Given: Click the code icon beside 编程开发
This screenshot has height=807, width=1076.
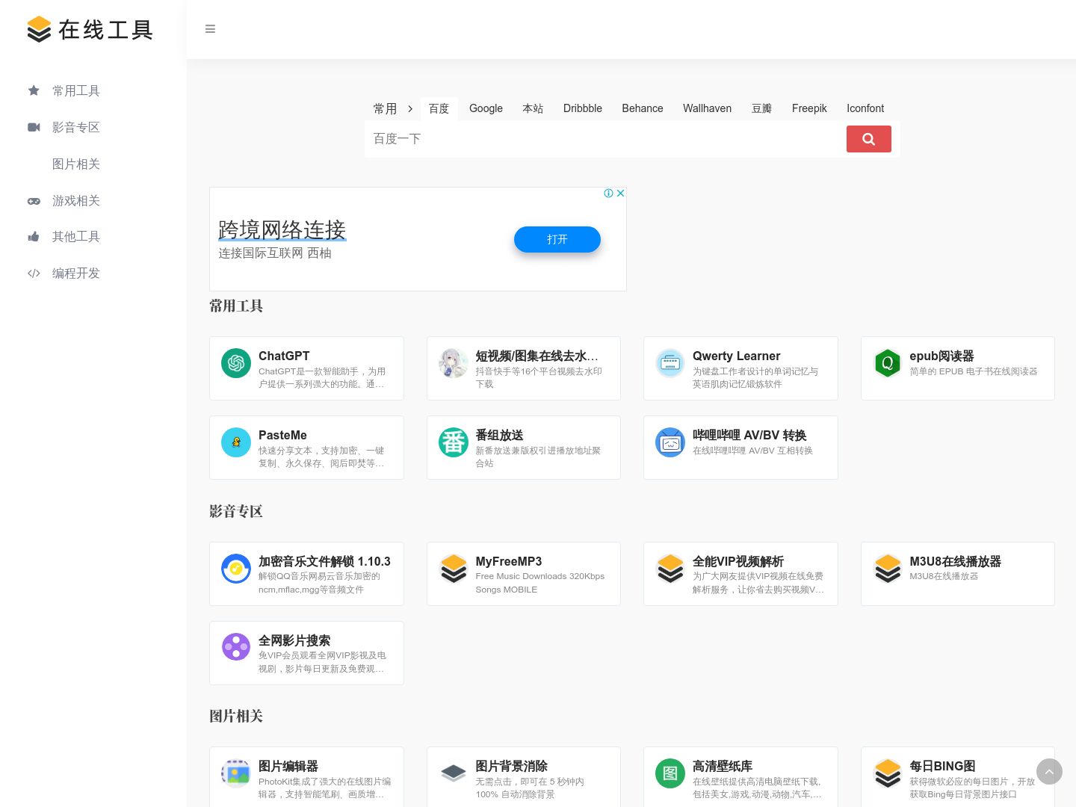Looking at the screenshot, I should point(34,273).
